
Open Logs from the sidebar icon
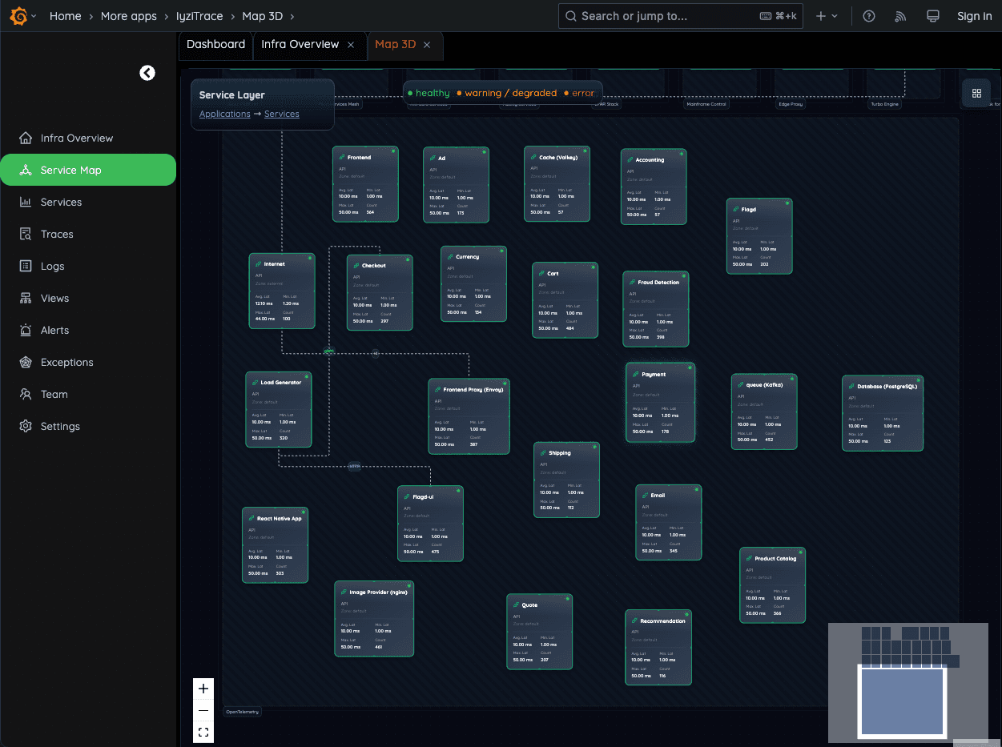pos(27,266)
